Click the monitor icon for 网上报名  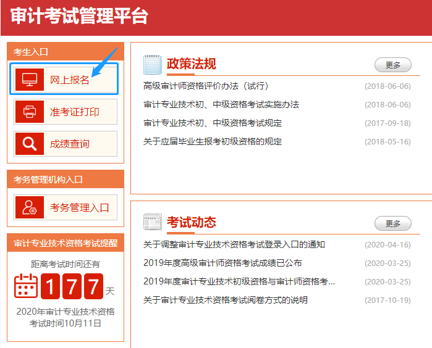pos(29,80)
